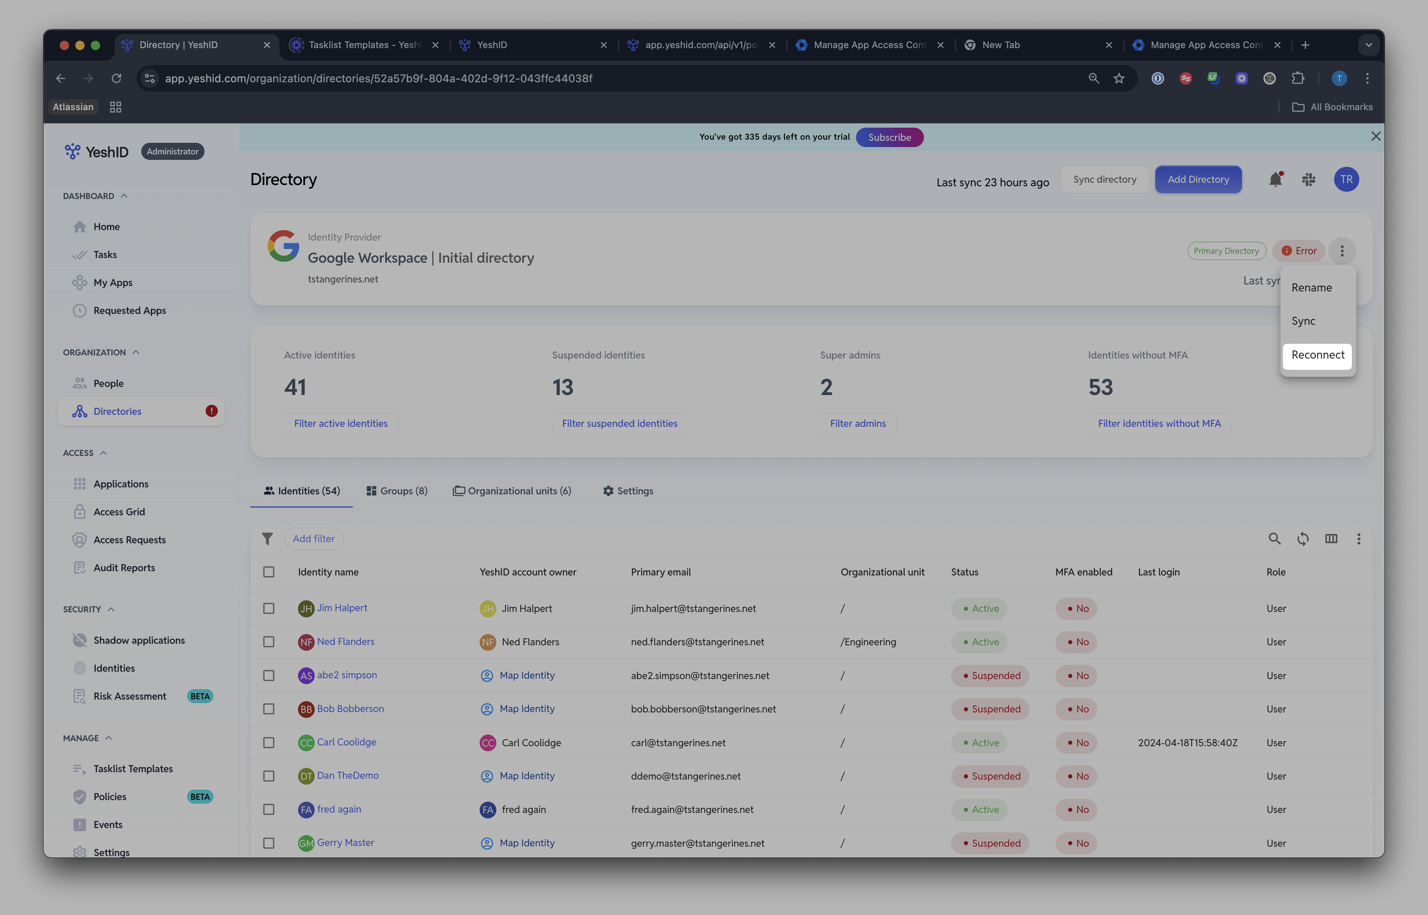Click Filter suspended identities link

(x=620, y=424)
